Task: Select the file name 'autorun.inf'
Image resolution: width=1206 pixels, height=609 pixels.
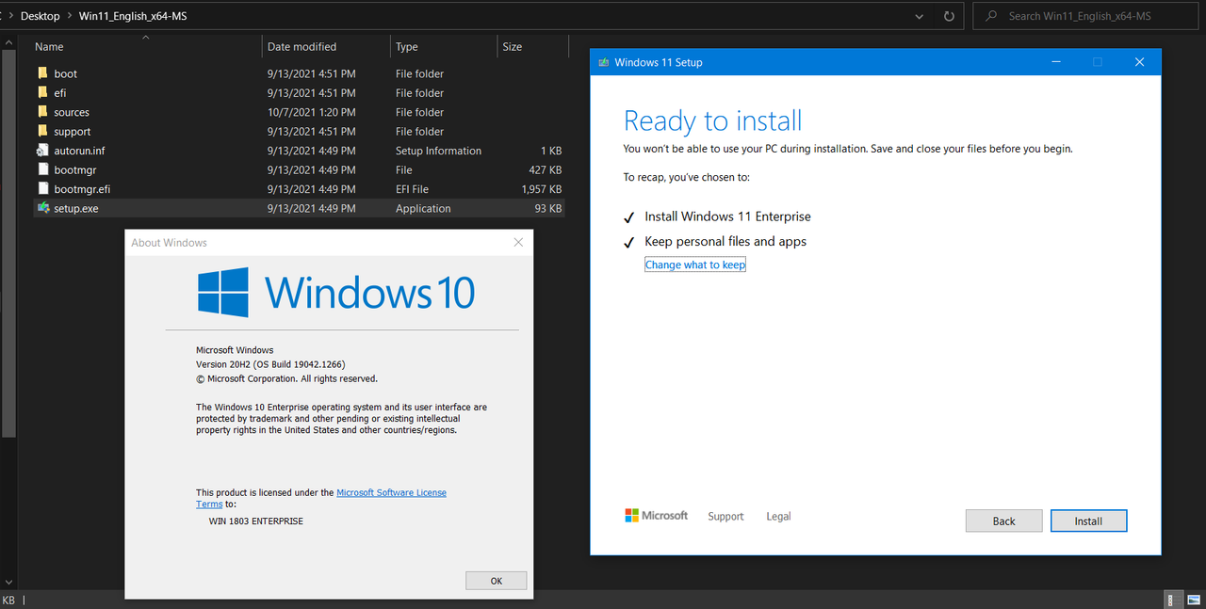Action: 79,151
